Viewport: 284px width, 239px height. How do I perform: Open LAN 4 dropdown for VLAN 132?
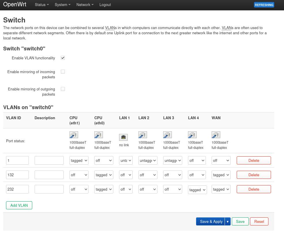tap(197, 175)
